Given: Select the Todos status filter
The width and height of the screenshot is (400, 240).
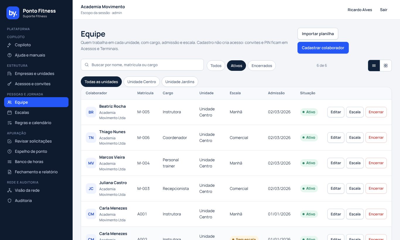Looking at the screenshot, I should click(216, 66).
